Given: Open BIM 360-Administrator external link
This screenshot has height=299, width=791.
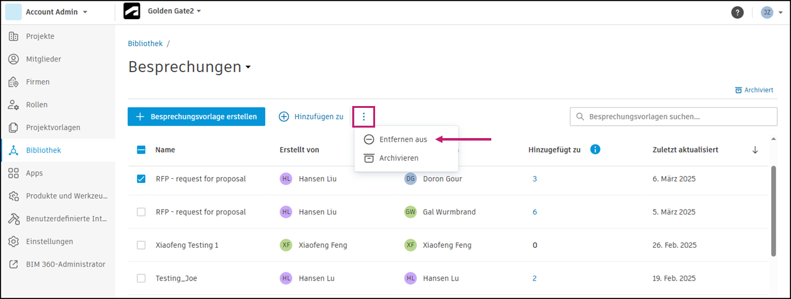Looking at the screenshot, I should point(66,264).
